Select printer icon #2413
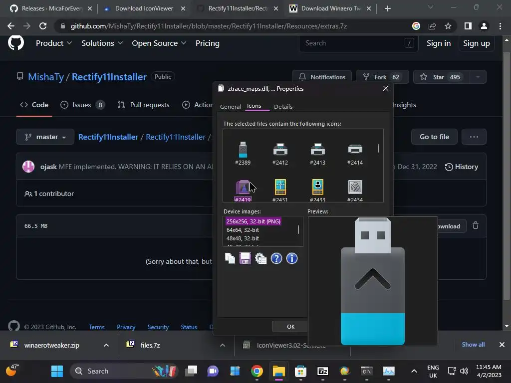Screen dimensions: 511x383 (x=318, y=153)
